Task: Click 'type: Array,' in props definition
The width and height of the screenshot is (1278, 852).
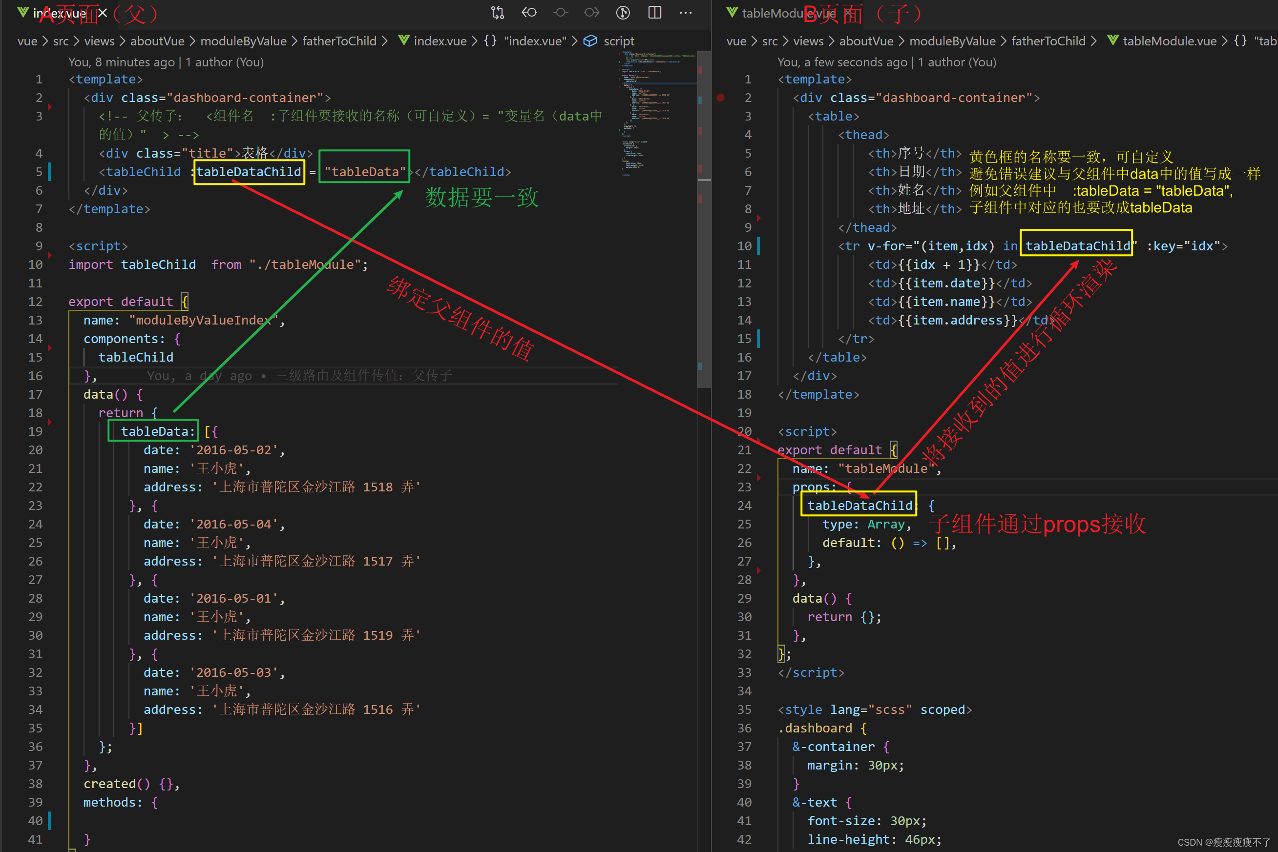Action: click(x=867, y=525)
